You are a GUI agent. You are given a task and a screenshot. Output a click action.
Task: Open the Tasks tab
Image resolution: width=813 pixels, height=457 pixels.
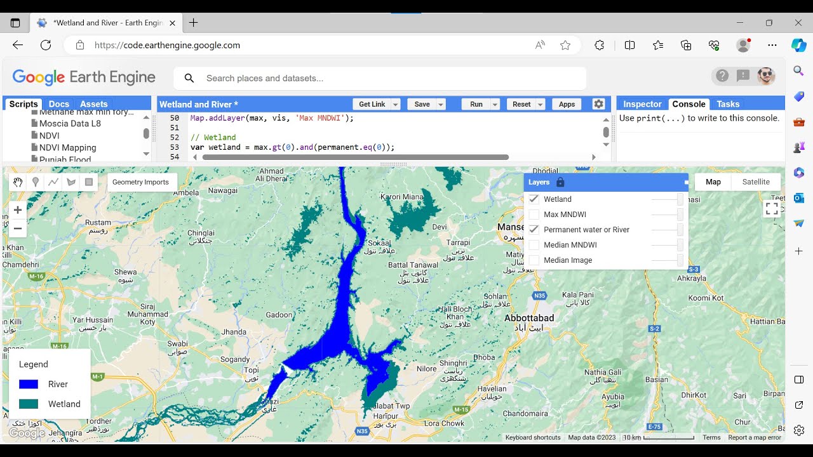(x=728, y=104)
